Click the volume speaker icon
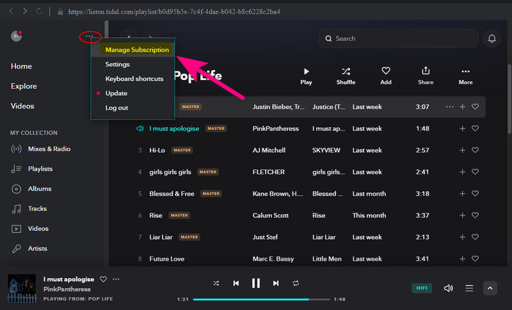The width and height of the screenshot is (512, 310). [x=448, y=288]
